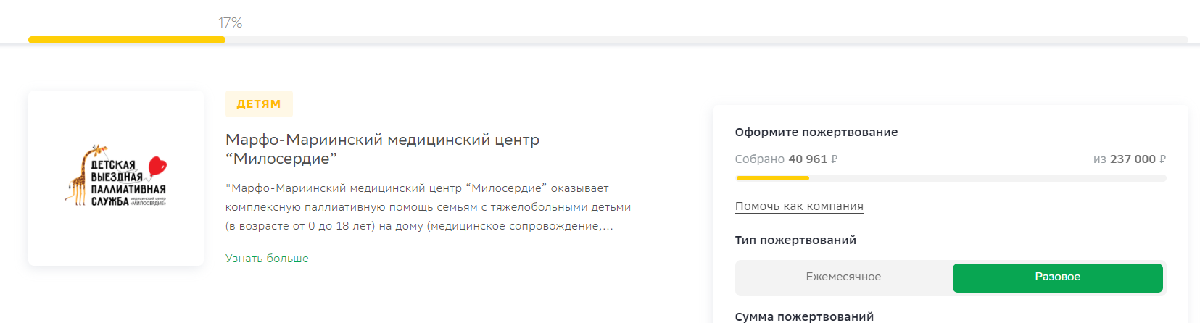Image resolution: width=1200 pixels, height=323 pixels.
Task: Select the ДЕТЯМ category tag
Action: tap(259, 104)
